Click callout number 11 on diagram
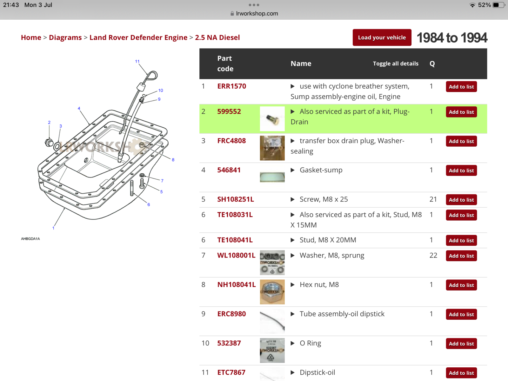508x381 pixels. 137,61
